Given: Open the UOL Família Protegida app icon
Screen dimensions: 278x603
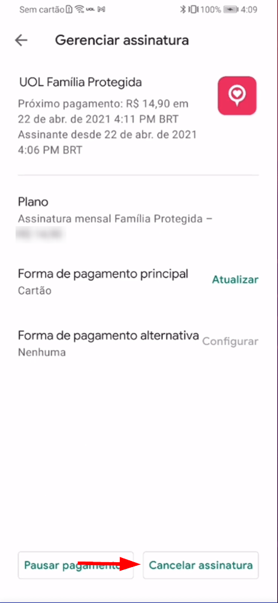Looking at the screenshot, I should pyautogui.click(x=237, y=95).
